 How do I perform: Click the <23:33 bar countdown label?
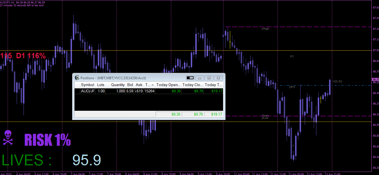pos(337,81)
